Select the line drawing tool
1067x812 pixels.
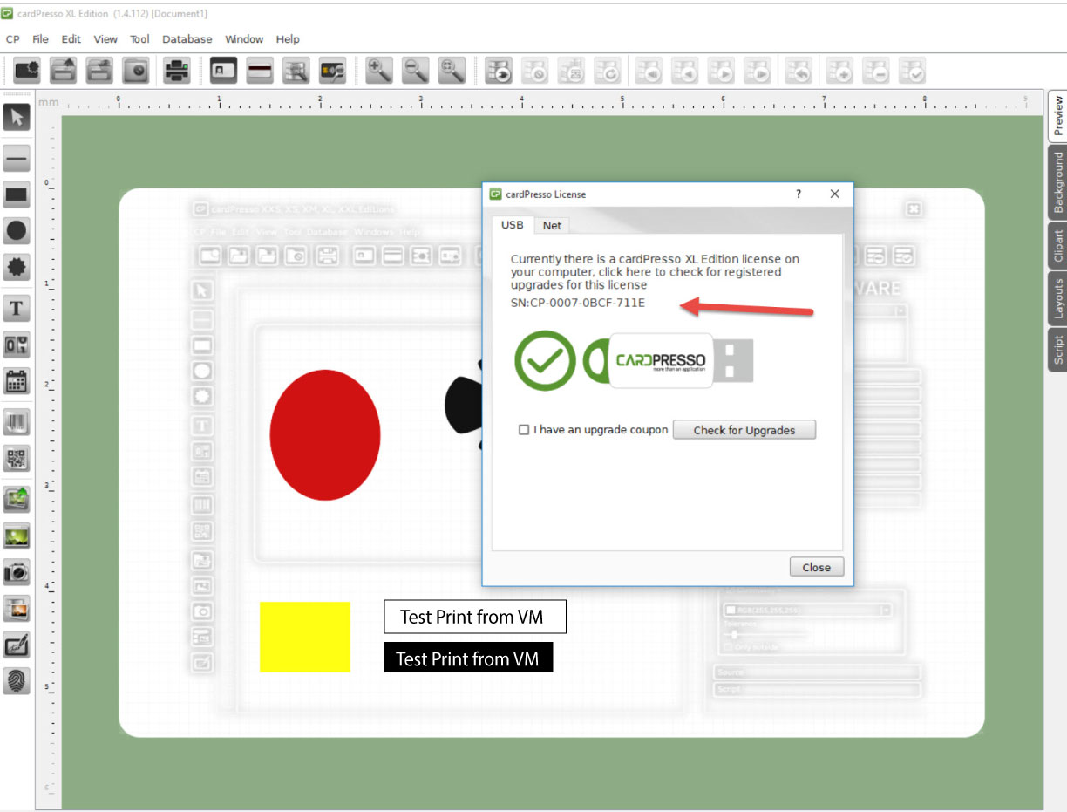coord(17,158)
